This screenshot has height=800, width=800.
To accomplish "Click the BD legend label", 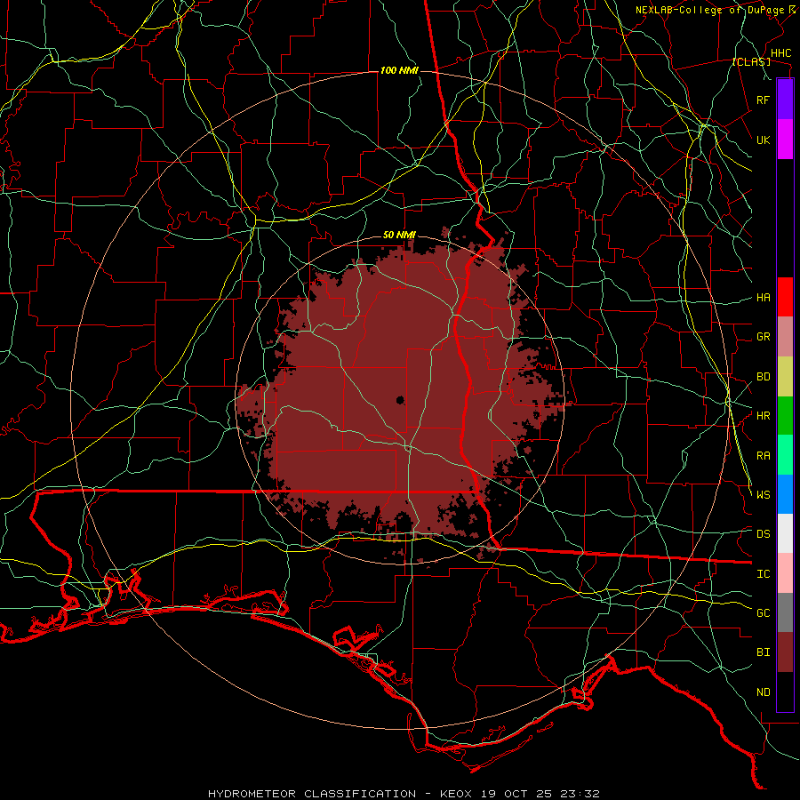I will 763,377.
